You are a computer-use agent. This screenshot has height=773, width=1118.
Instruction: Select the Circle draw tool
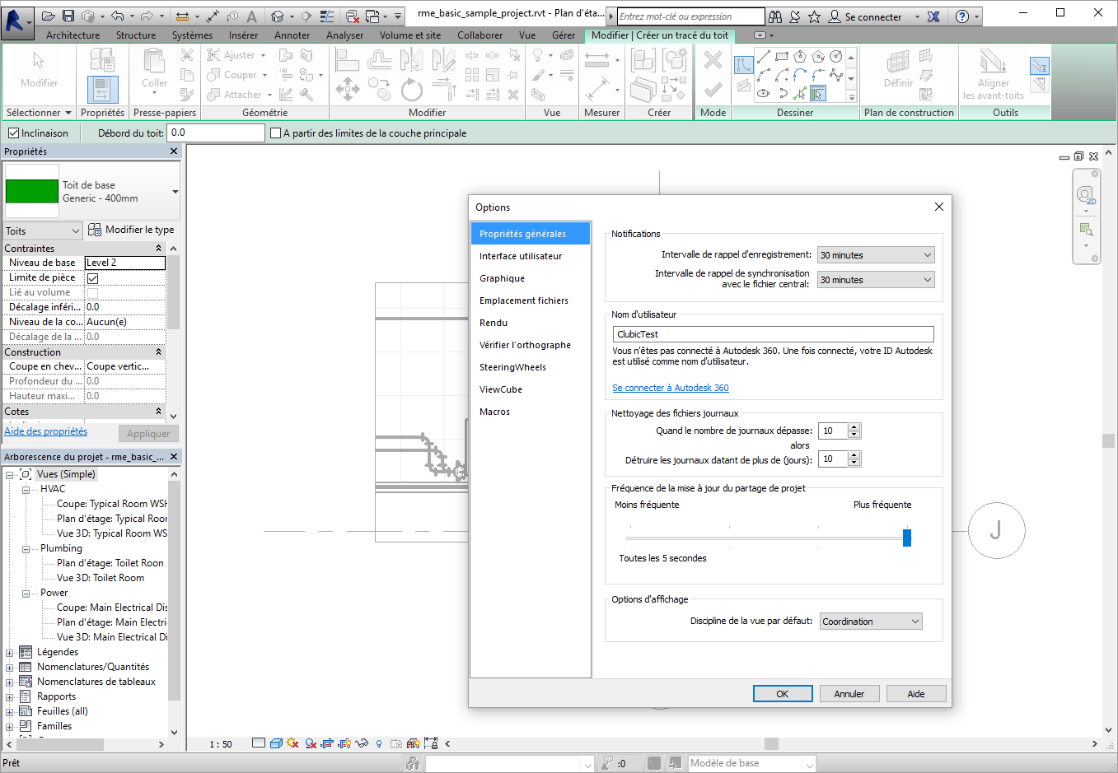(836, 57)
